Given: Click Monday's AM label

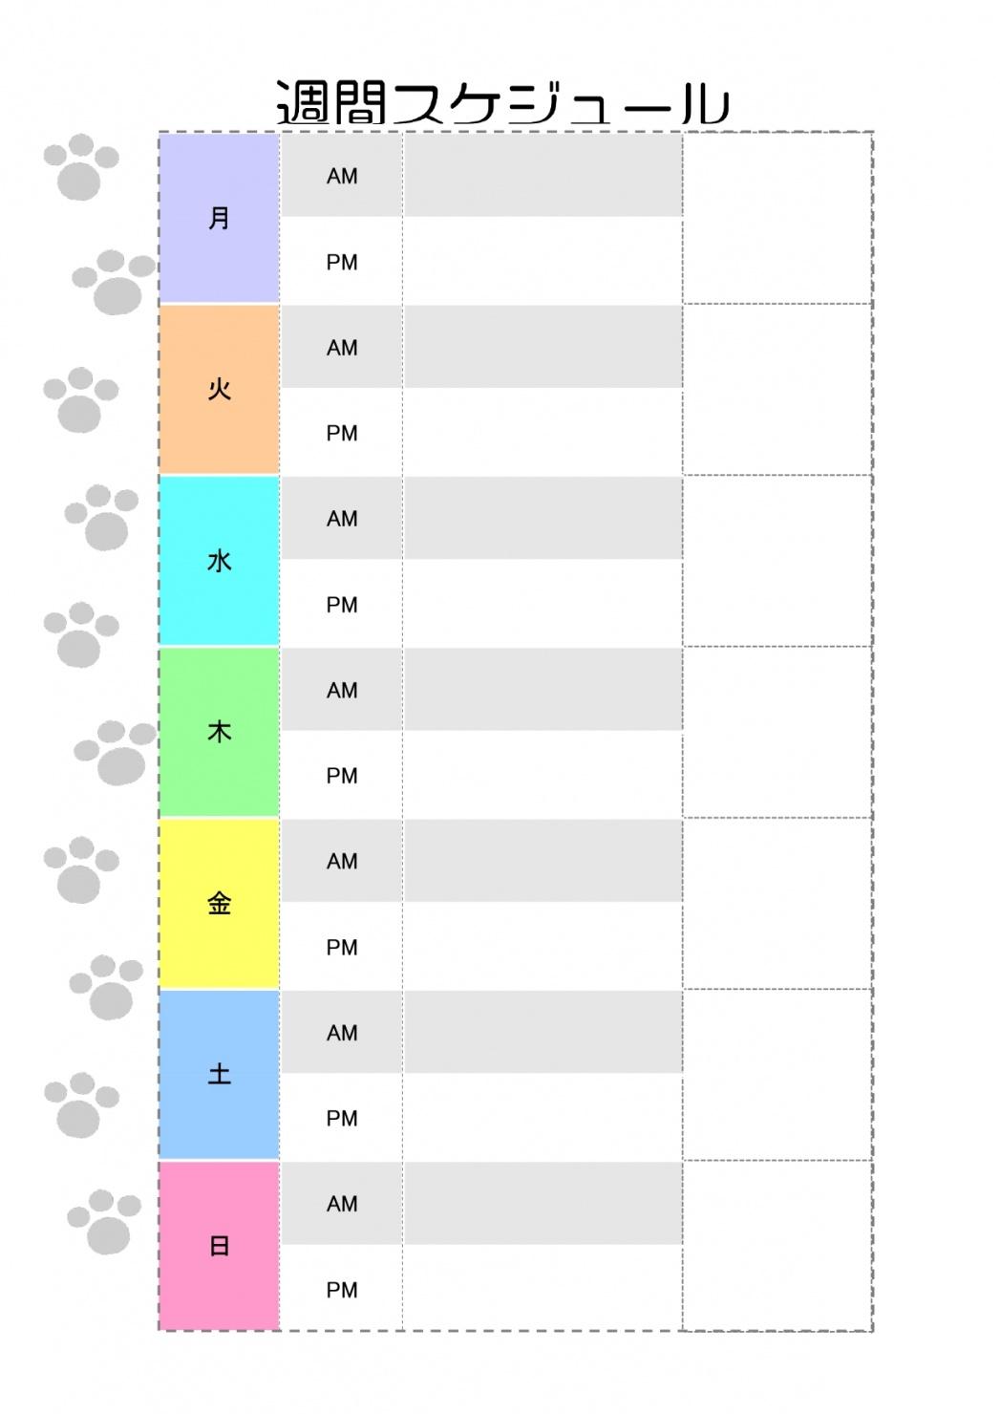Looking at the screenshot, I should click(342, 176).
